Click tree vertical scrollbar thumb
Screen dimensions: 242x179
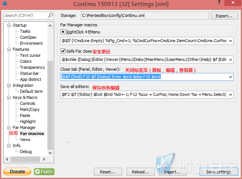tap(50, 105)
